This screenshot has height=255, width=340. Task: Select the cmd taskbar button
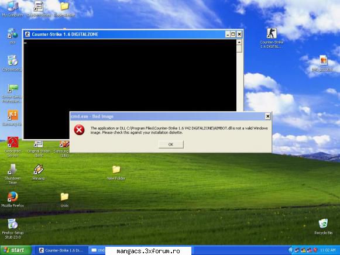click(x=98, y=250)
